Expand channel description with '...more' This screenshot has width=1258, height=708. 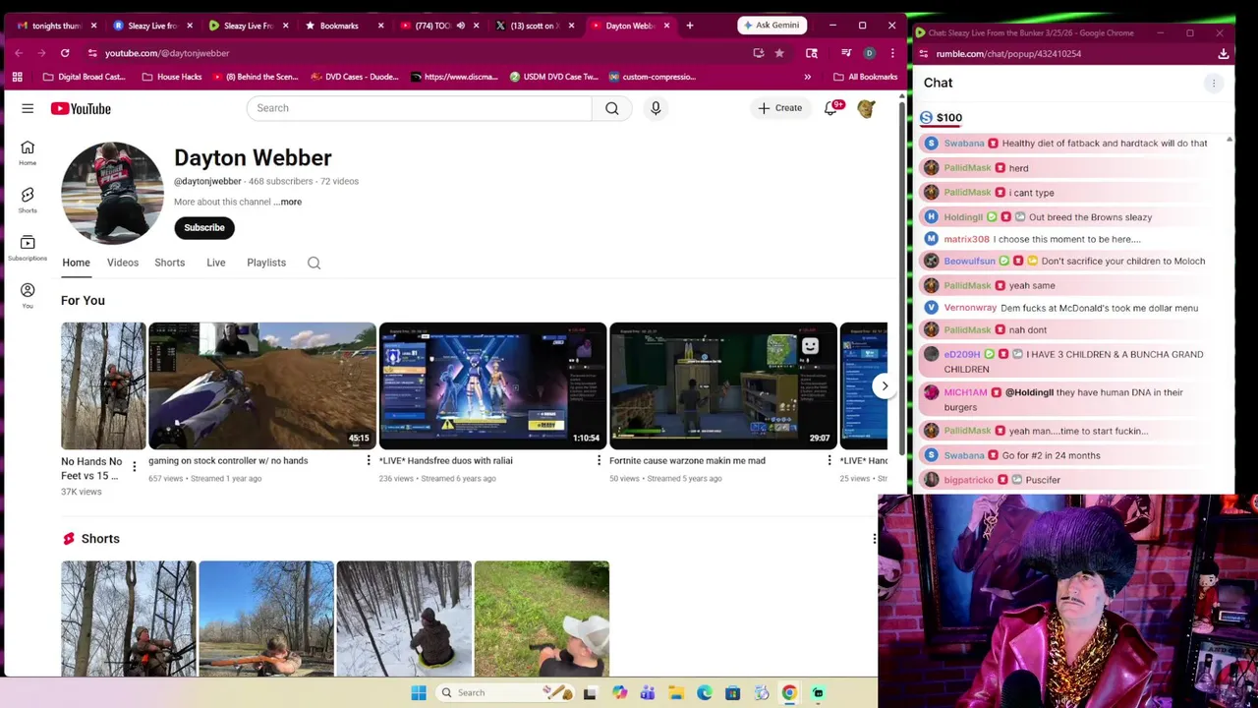click(288, 202)
